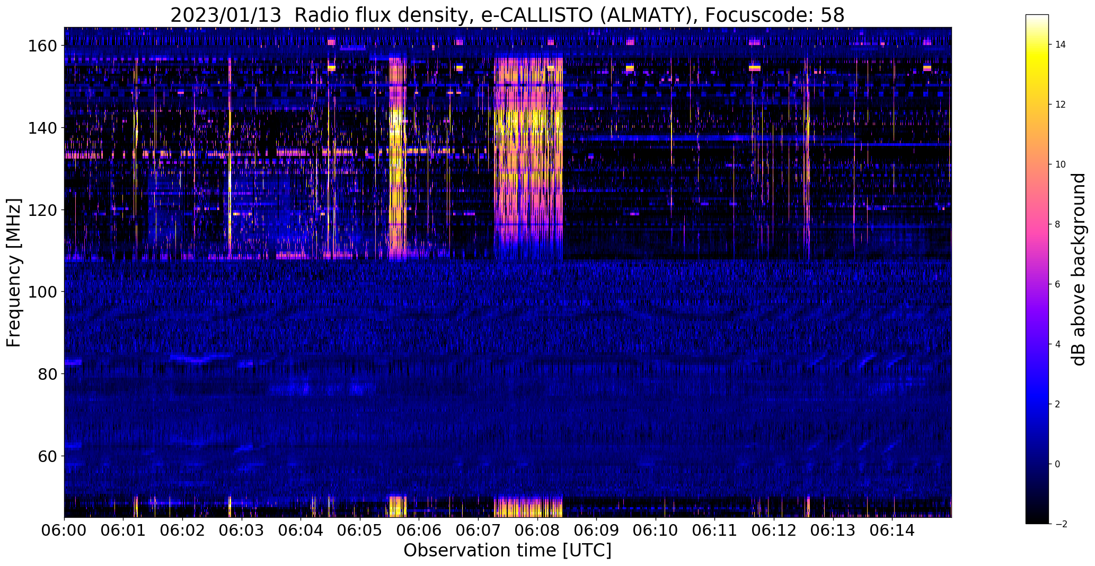
Task: Click the colorbar tick label 8
Action: tap(1058, 224)
